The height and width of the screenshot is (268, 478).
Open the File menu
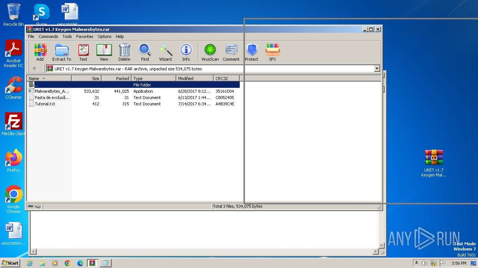(31, 36)
